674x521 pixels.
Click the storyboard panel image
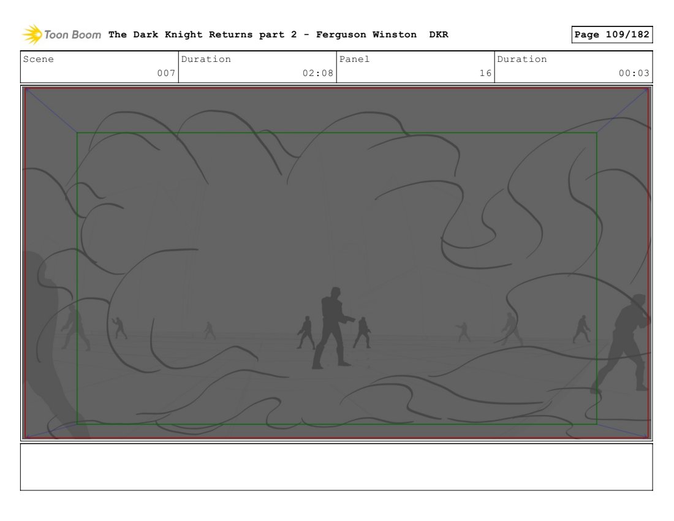336,263
